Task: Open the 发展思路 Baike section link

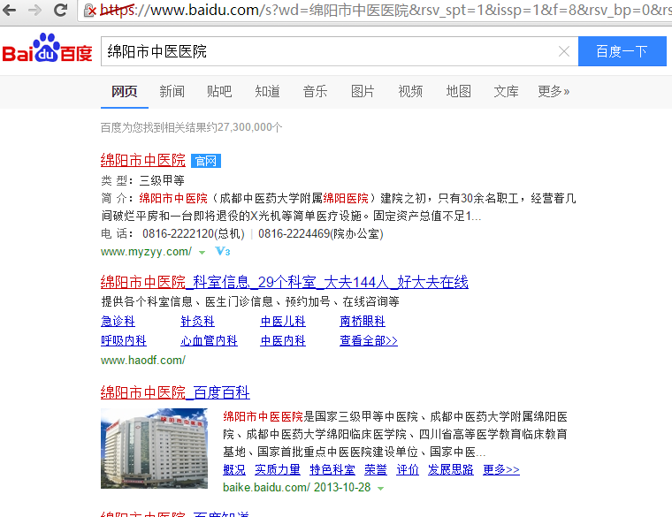Action: click(x=451, y=470)
